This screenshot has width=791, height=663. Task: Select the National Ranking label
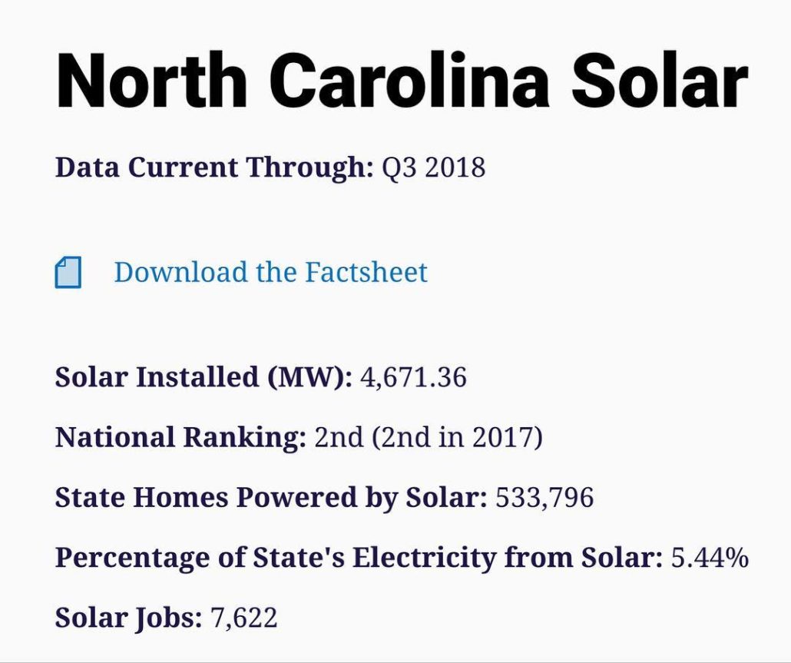(180, 437)
